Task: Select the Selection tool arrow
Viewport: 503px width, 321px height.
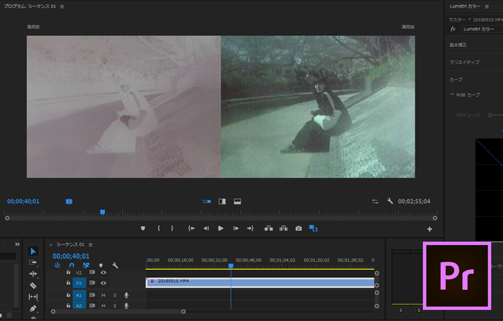Action: coord(33,251)
